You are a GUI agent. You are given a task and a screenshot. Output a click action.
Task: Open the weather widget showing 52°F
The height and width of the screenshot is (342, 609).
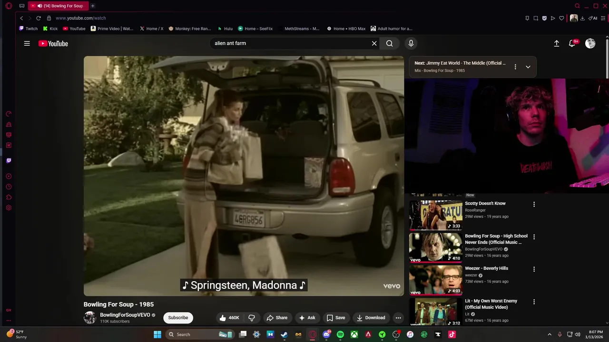tap(16, 334)
